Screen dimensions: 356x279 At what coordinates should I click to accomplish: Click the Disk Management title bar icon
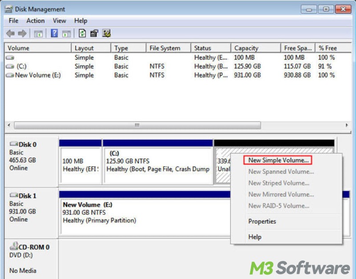pos(8,9)
